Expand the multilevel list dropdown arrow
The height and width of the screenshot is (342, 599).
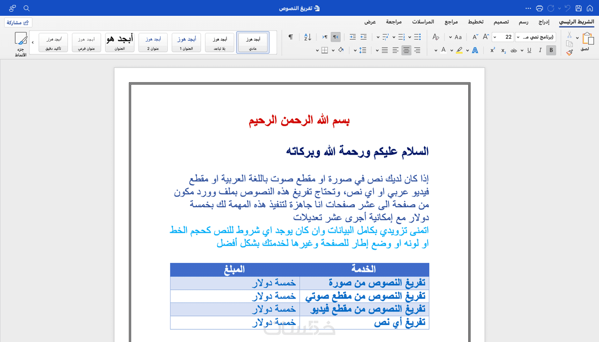click(378, 37)
